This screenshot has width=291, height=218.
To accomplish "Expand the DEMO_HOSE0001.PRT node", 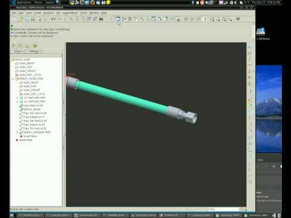I will [x=18, y=133].
